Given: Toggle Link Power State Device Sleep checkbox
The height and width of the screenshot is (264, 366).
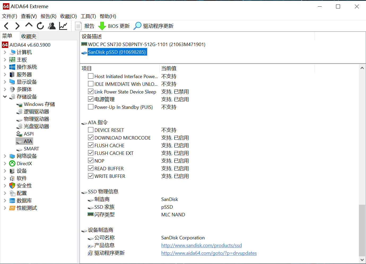Looking at the screenshot, I should point(91,92).
